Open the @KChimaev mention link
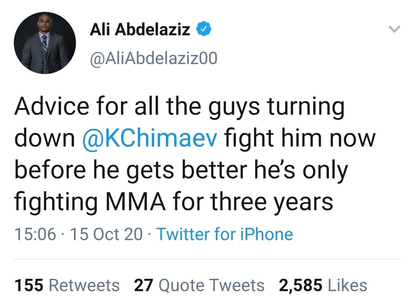414x305 pixels. 150,138
